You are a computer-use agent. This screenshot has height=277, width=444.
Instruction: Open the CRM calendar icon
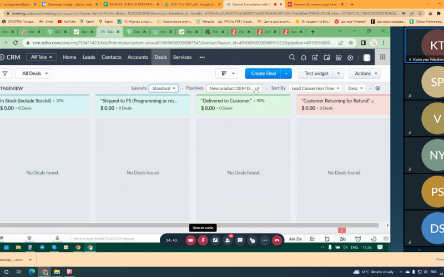(x=327, y=58)
